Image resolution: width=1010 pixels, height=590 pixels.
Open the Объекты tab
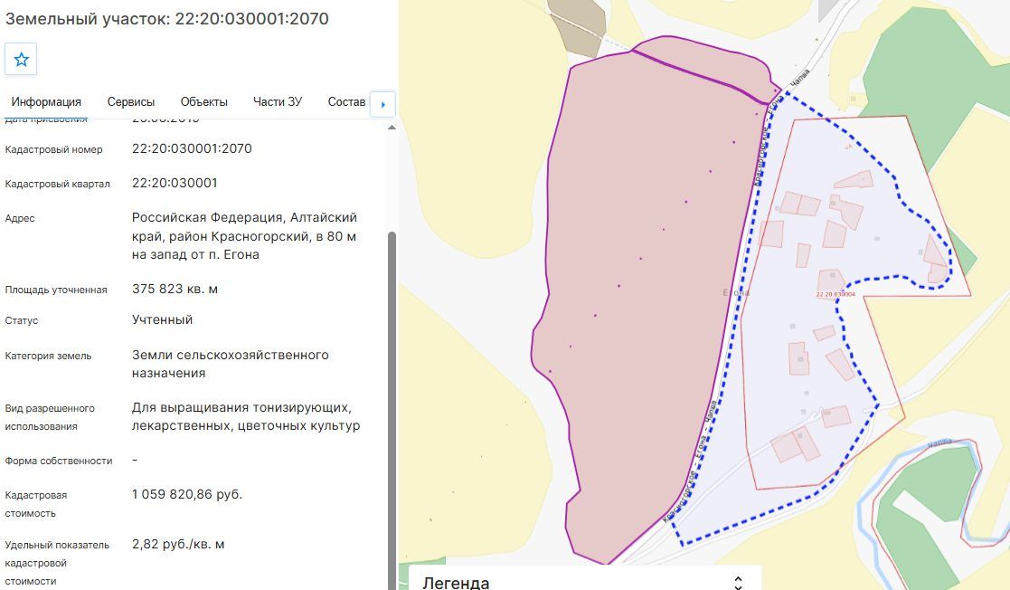(203, 102)
